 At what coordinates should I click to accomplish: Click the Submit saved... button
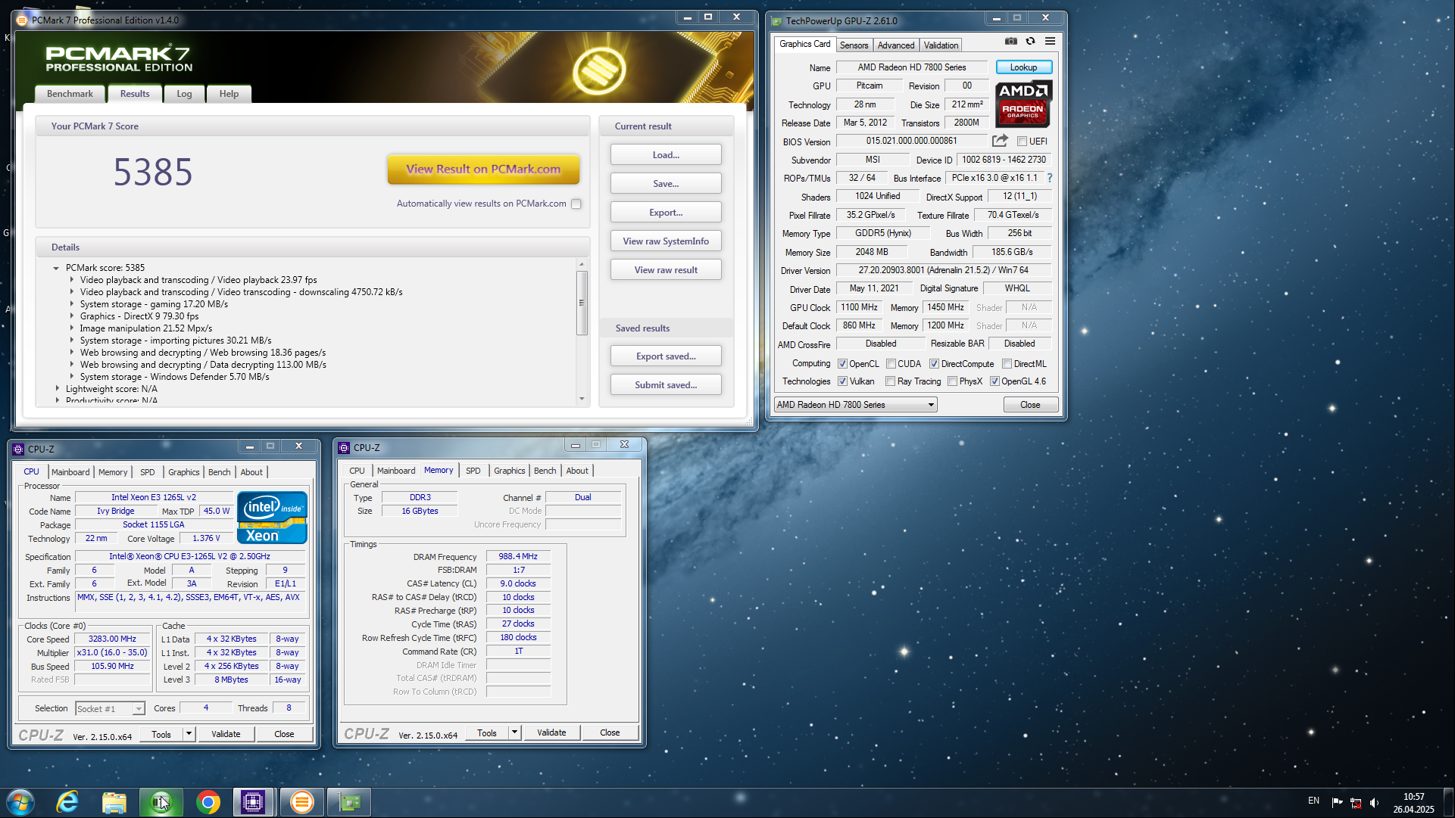666,385
